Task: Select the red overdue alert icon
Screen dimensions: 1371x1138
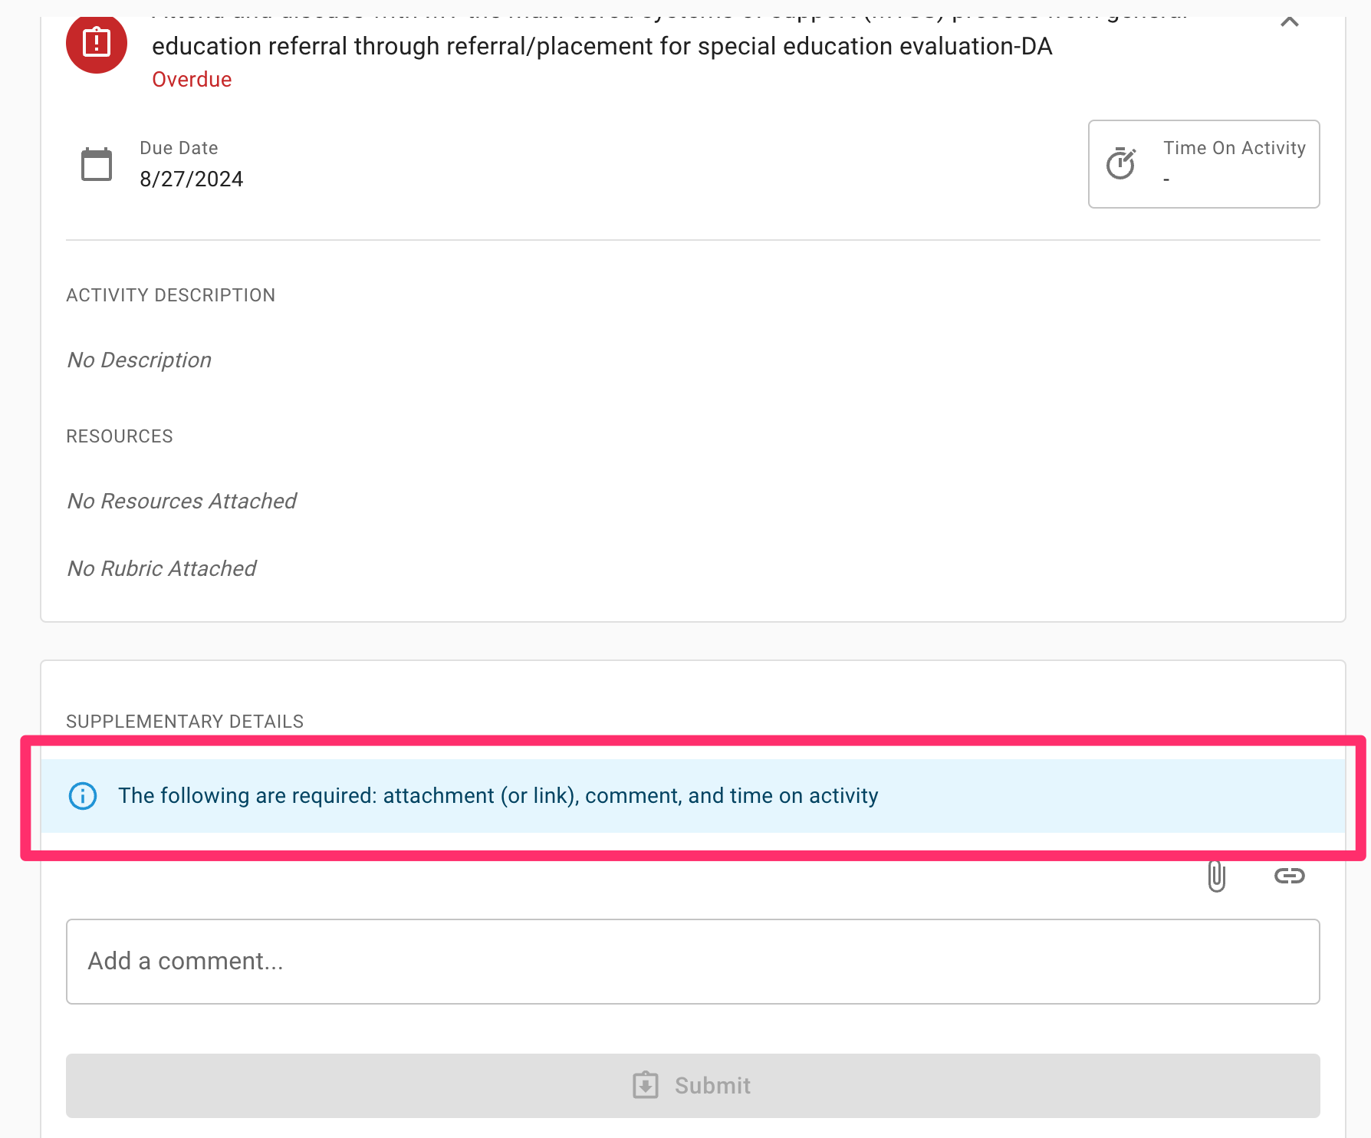Action: [96, 44]
